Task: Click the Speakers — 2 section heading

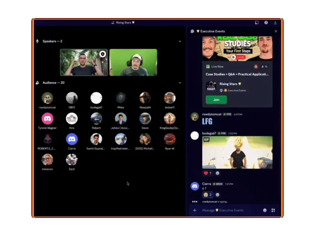Action: (x=52, y=41)
